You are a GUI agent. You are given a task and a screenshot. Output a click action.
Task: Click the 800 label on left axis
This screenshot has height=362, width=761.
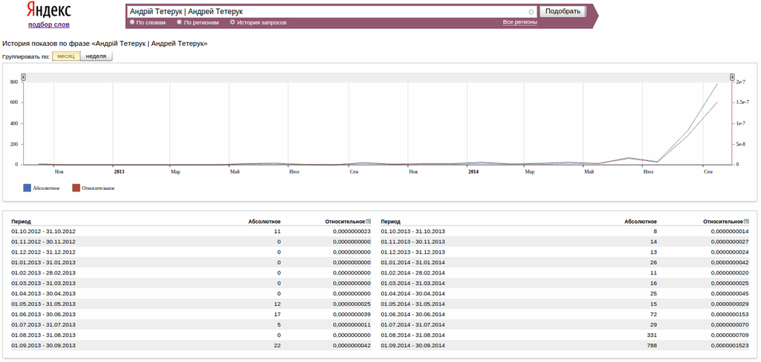coord(13,82)
